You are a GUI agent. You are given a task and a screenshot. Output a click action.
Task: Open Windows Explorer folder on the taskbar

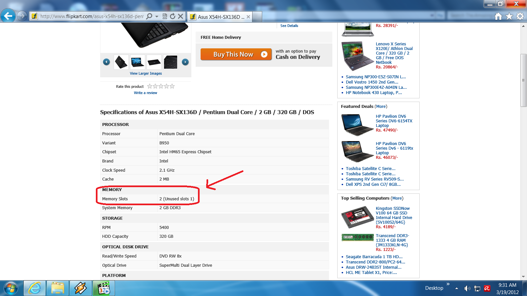tap(58, 288)
